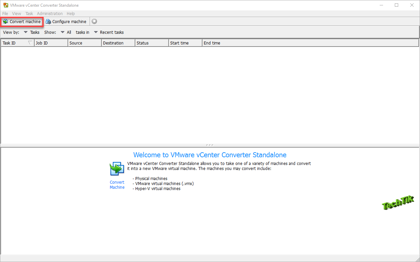The width and height of the screenshot is (420, 262).
Task: Expand the Show All filter dropdown
Action: click(66, 32)
